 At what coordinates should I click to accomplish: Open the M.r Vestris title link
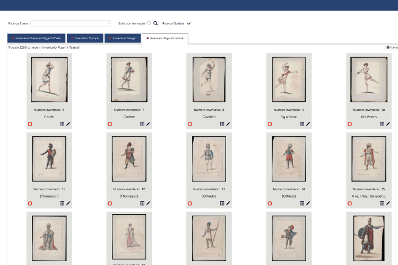tap(369, 117)
